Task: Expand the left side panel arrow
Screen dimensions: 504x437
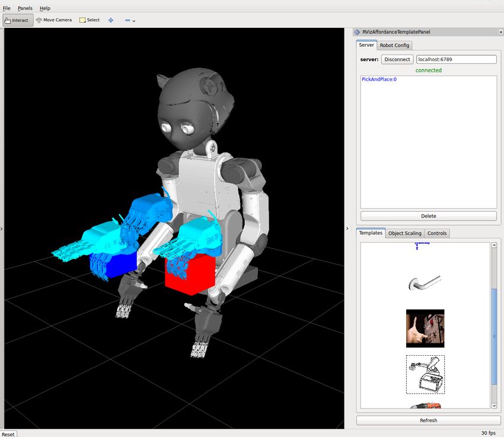Action: pos(2,229)
